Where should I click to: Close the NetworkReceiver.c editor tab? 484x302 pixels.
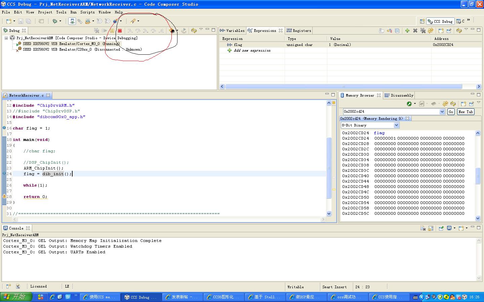tap(48, 95)
